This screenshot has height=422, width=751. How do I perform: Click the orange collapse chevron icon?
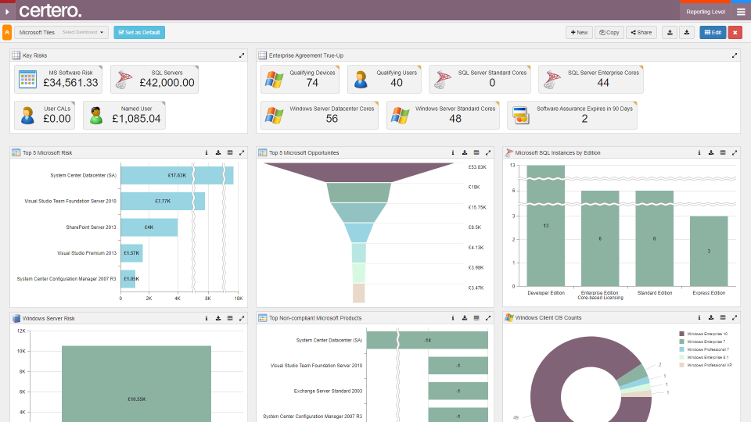pos(7,33)
